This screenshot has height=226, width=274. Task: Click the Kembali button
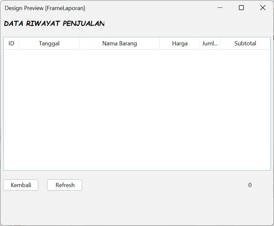(21, 185)
